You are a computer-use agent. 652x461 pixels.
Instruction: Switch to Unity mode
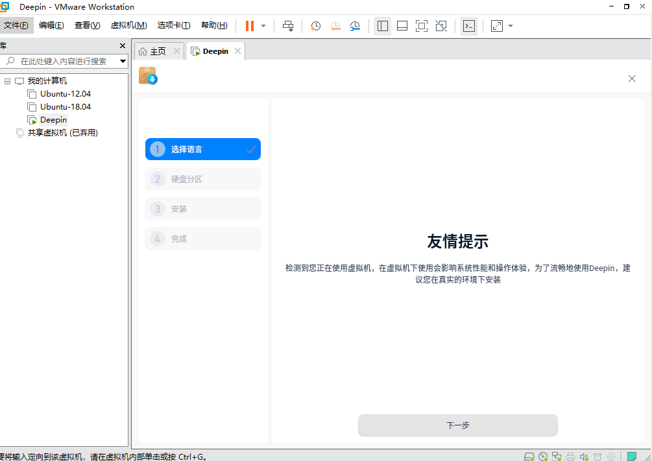[x=441, y=26]
